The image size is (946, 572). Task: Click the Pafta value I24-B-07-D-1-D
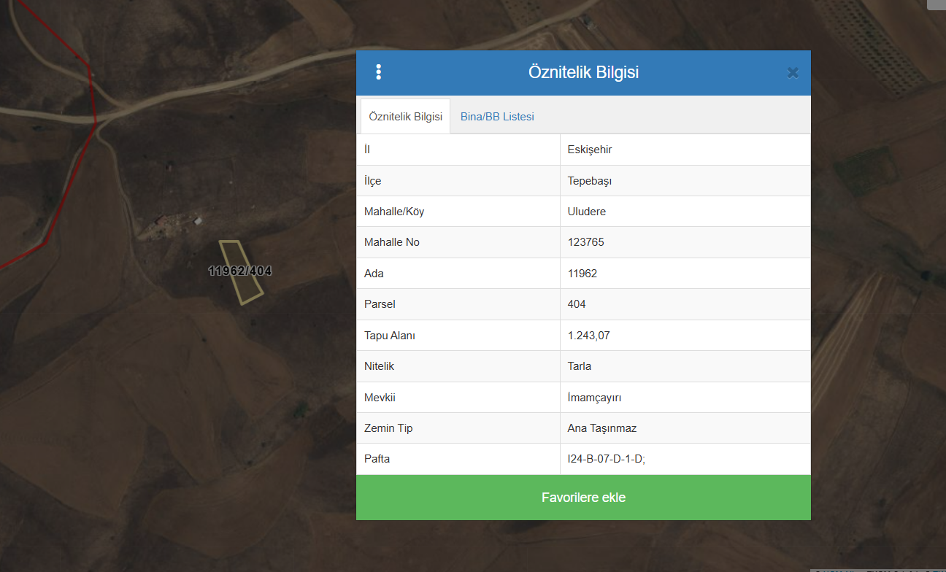[x=606, y=459]
